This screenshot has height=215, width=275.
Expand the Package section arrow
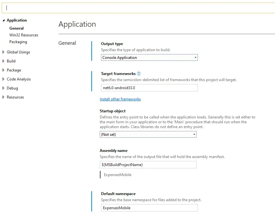tap(4, 70)
